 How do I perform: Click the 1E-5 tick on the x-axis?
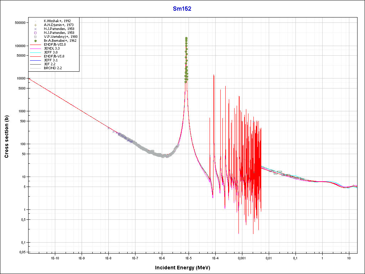pyautogui.click(x=188, y=258)
